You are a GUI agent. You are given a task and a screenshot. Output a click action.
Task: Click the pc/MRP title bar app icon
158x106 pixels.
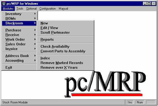(4, 3)
